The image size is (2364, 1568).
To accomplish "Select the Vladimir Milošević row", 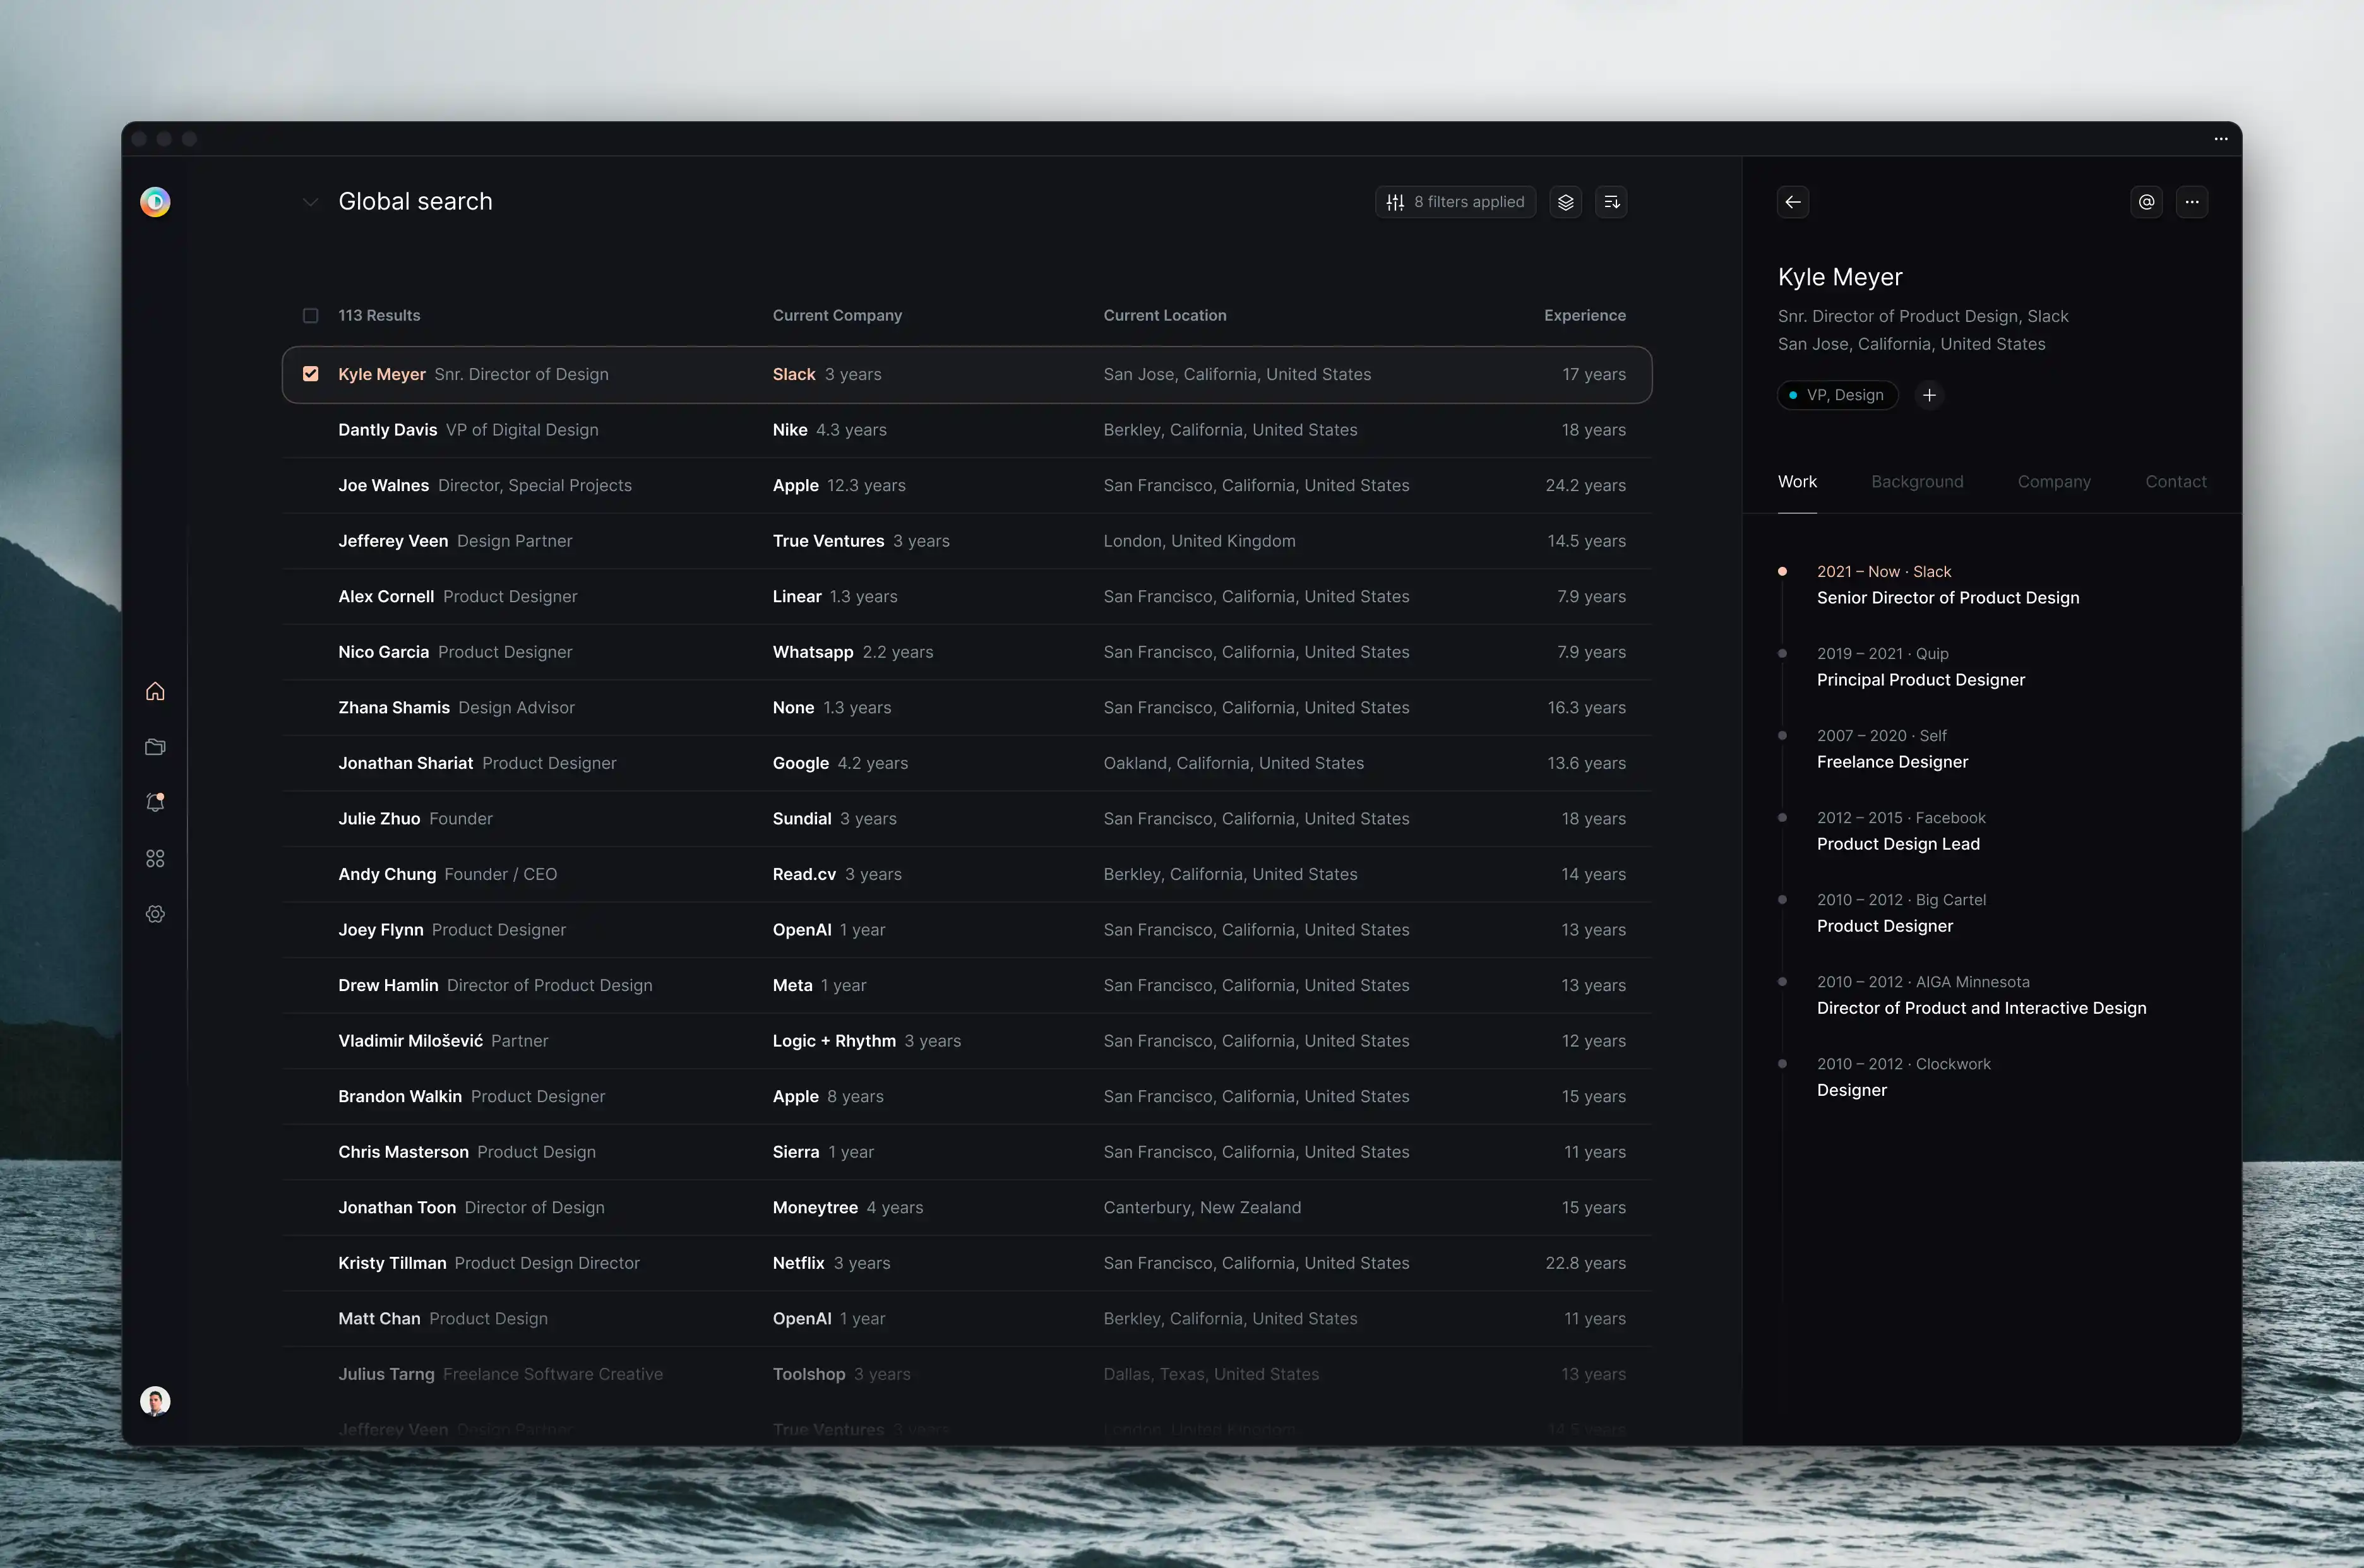I will (966, 1041).
